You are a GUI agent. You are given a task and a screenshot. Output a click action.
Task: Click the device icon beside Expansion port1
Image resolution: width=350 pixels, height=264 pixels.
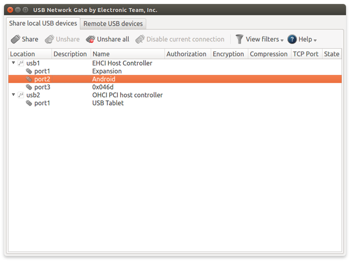[29, 71]
